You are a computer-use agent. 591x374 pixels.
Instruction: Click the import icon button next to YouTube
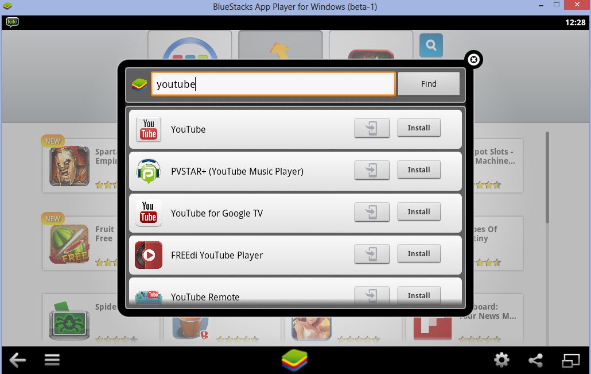coord(372,128)
